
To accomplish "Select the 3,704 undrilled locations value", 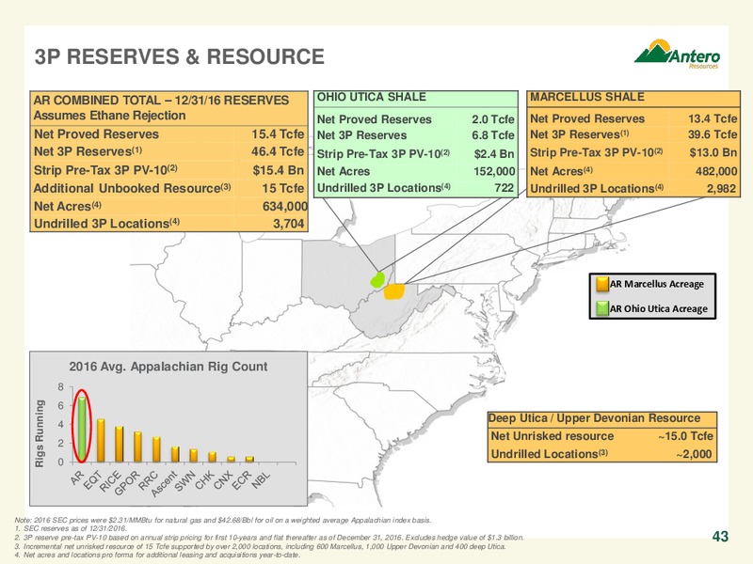I will pyautogui.click(x=289, y=224).
